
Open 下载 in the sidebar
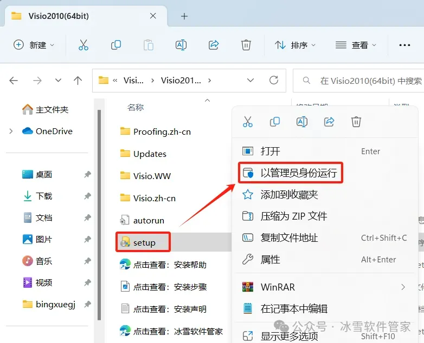click(x=37, y=196)
